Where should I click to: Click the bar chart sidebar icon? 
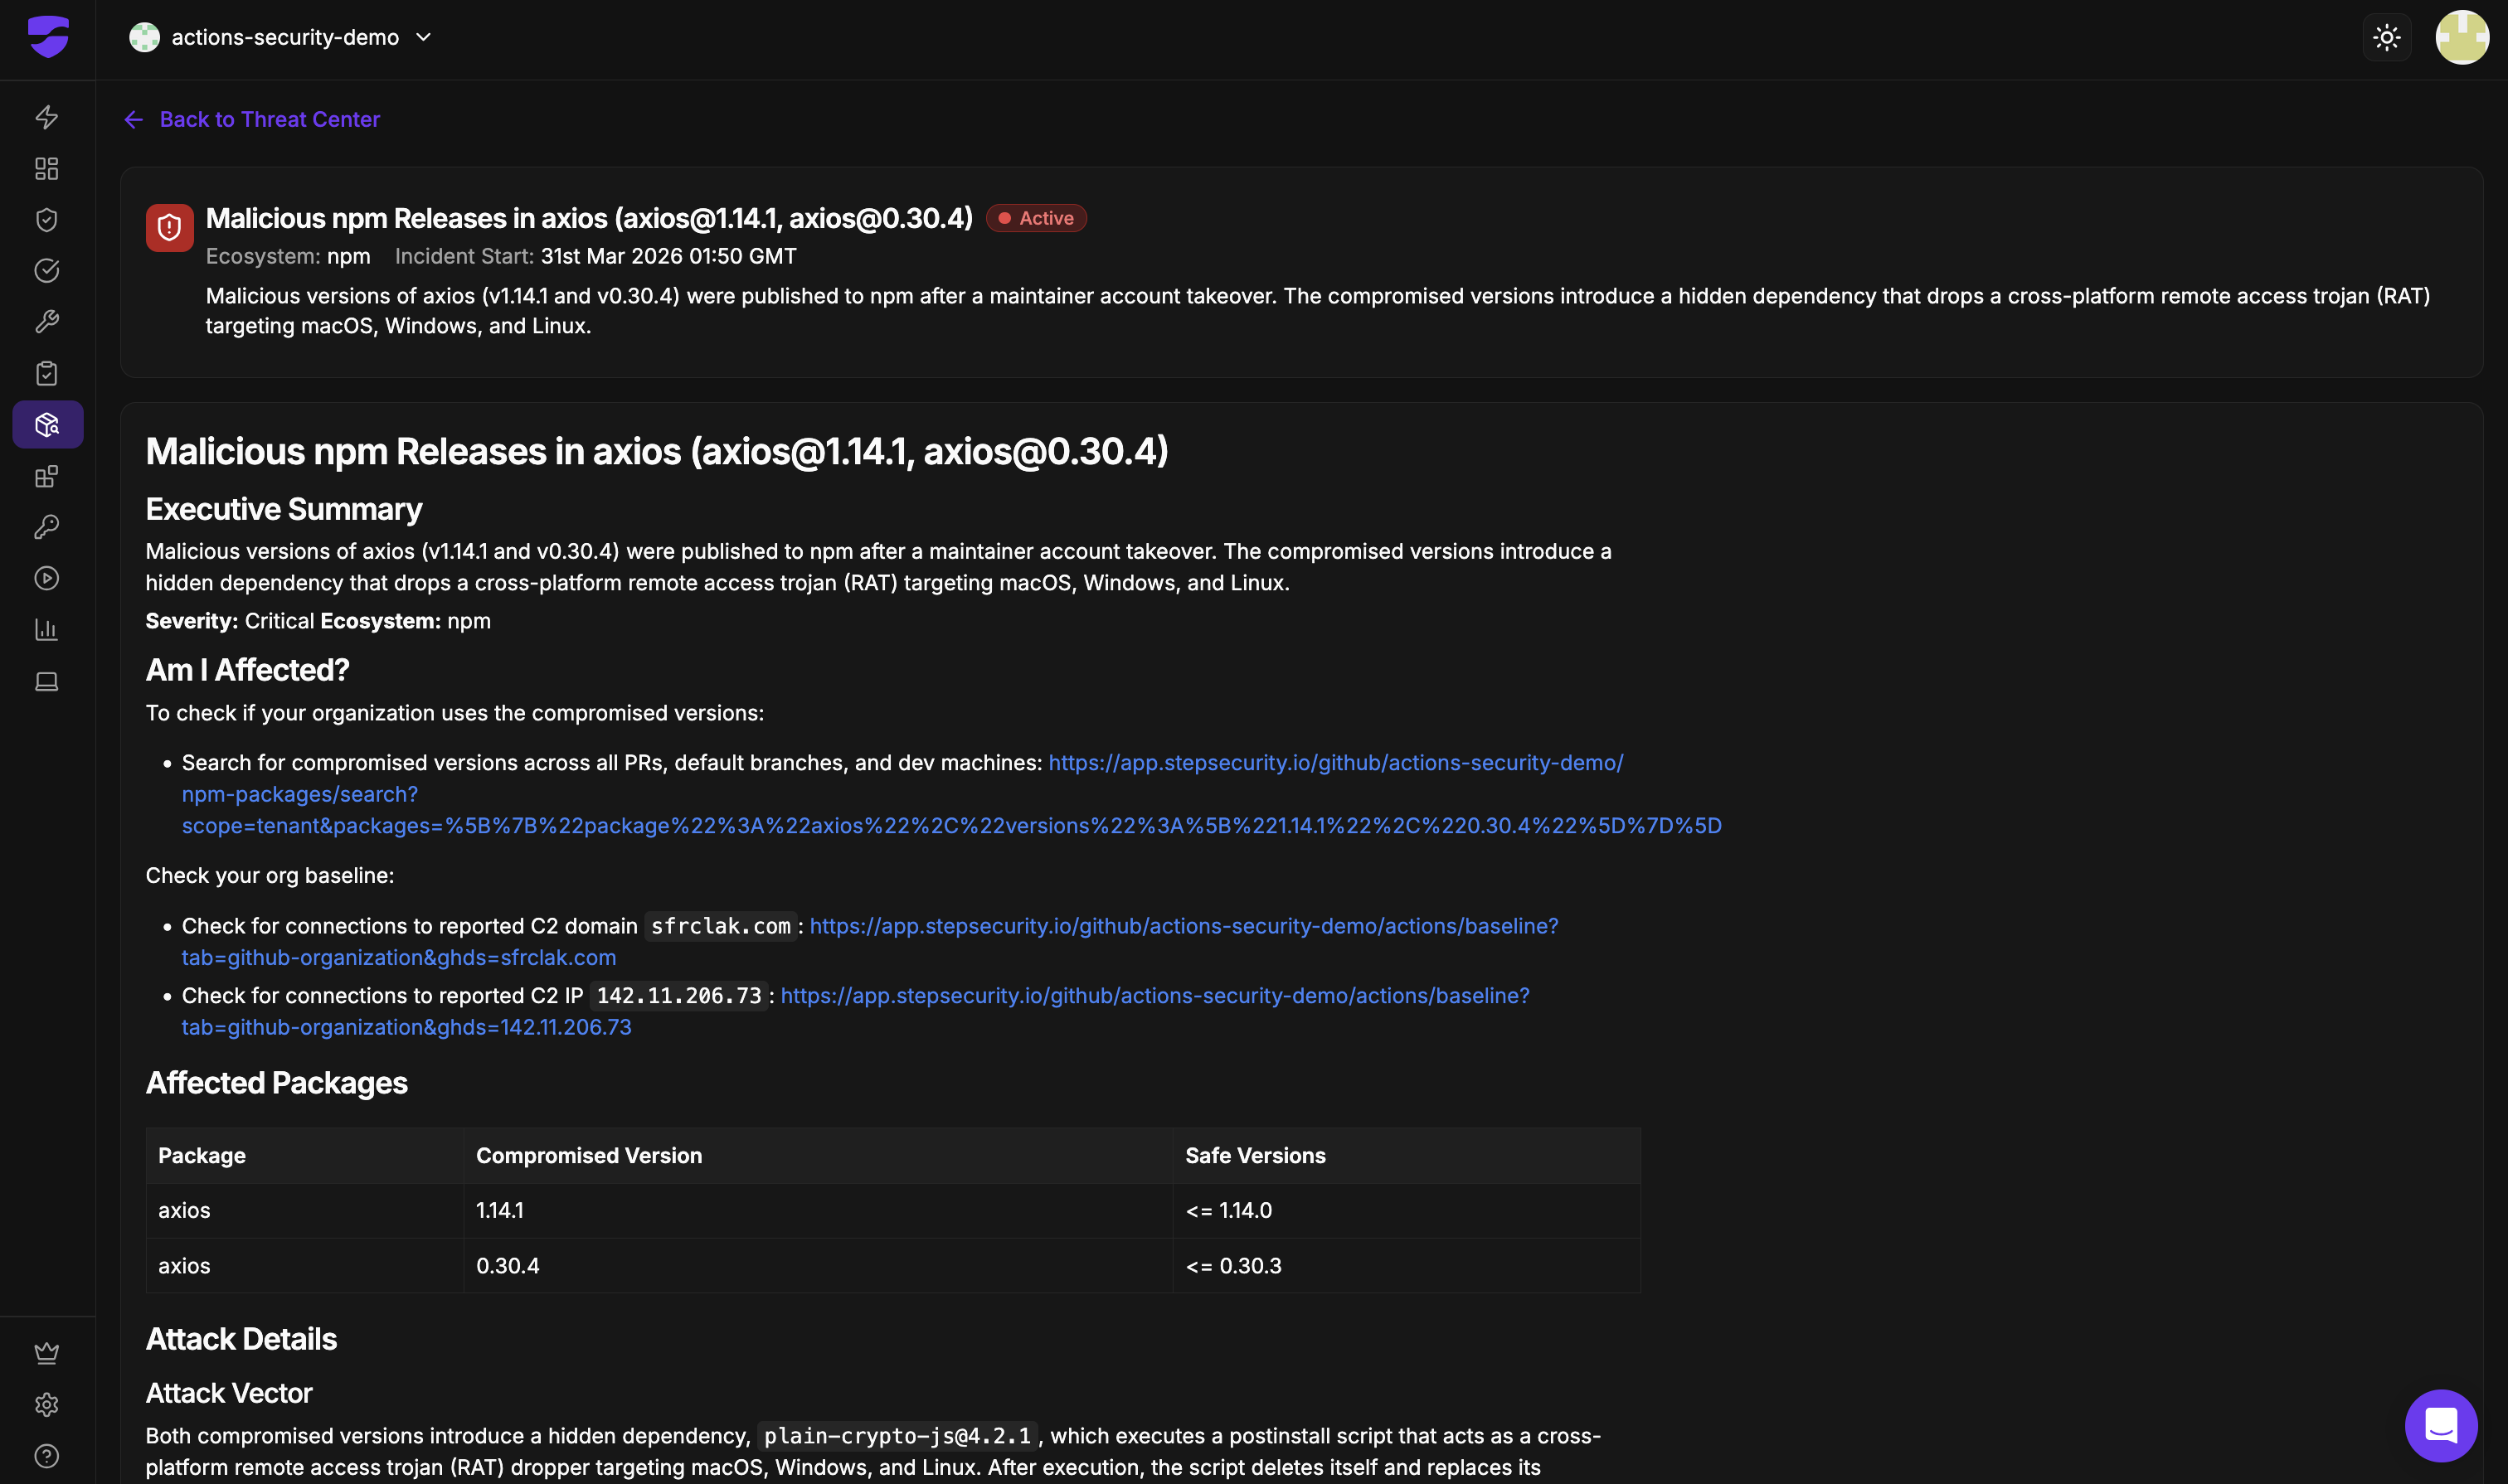coord(46,629)
